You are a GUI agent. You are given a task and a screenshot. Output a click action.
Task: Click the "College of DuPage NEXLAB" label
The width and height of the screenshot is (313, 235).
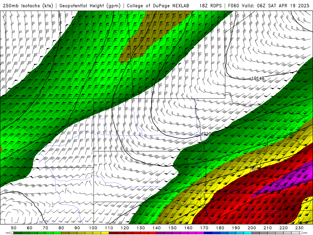coord(158,5)
